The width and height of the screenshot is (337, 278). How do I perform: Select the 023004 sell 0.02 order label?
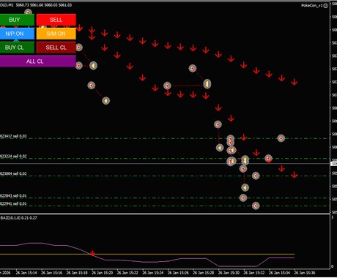(x=13, y=173)
